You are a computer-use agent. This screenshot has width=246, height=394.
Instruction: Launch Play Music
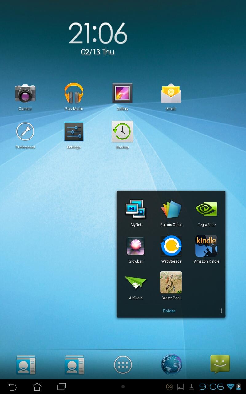click(x=74, y=93)
